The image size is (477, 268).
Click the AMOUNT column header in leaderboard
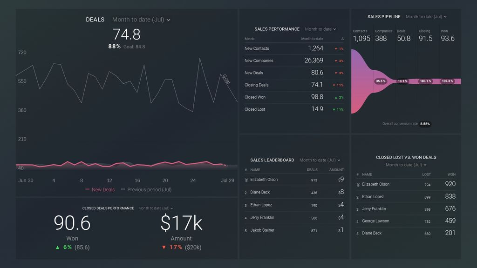tap(336, 170)
